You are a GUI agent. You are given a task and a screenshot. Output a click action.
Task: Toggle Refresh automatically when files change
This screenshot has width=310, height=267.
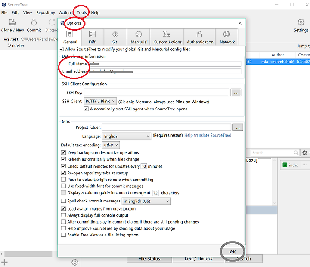(x=63, y=159)
